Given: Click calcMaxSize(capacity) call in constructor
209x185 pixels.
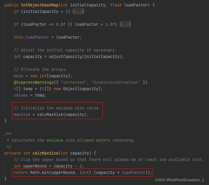Looking at the screenshot, I should click(x=62, y=114).
